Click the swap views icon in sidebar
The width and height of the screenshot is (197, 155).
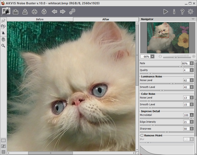tap(4, 146)
